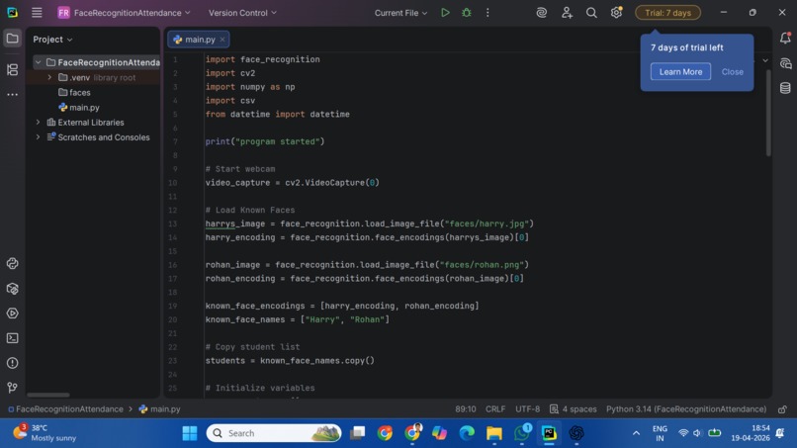Expand the .venv folder
The image size is (797, 448).
(49, 77)
